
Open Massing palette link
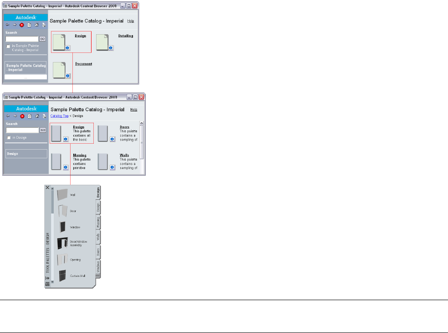80,155
